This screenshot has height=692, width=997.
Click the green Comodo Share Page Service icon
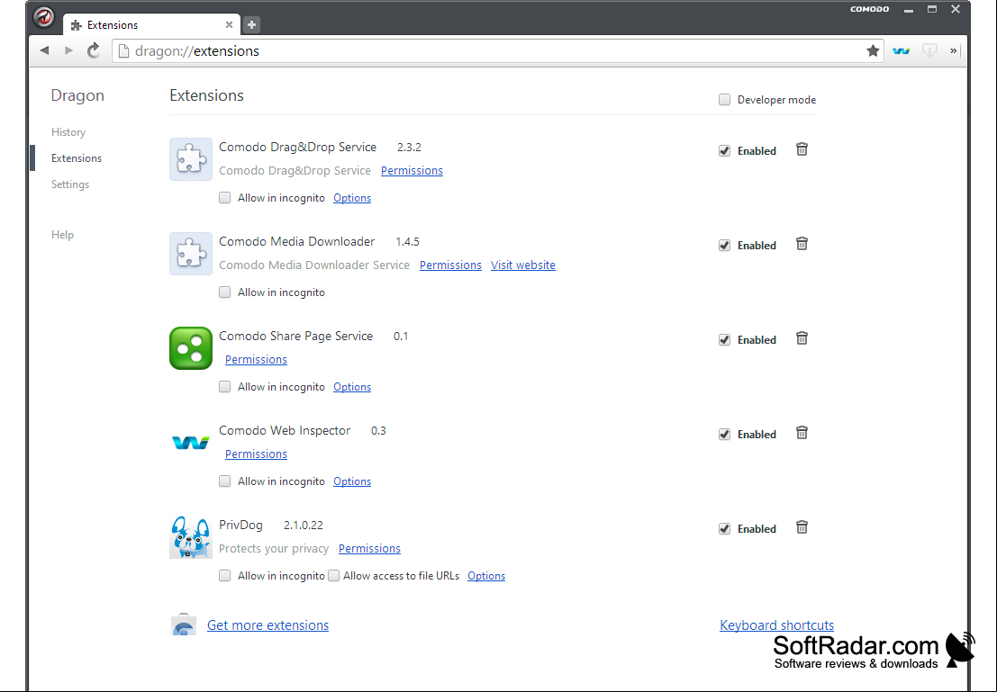click(191, 348)
